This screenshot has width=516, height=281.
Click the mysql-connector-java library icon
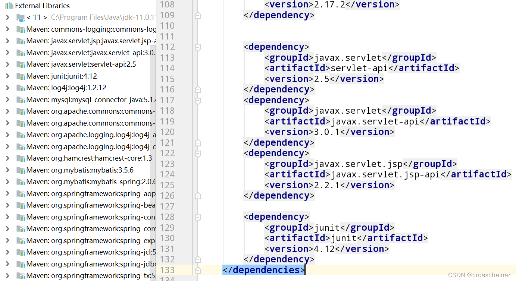[x=21, y=100]
